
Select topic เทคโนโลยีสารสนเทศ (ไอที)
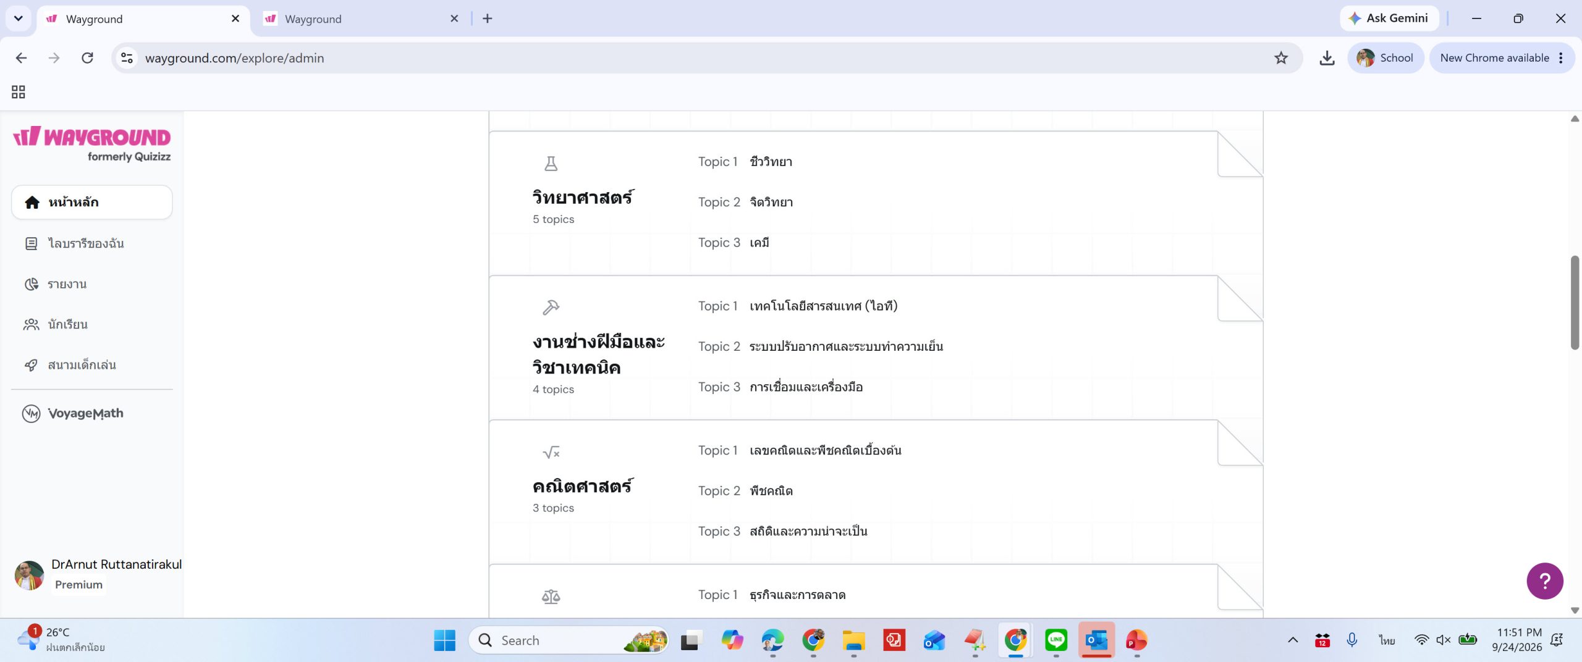tap(823, 306)
